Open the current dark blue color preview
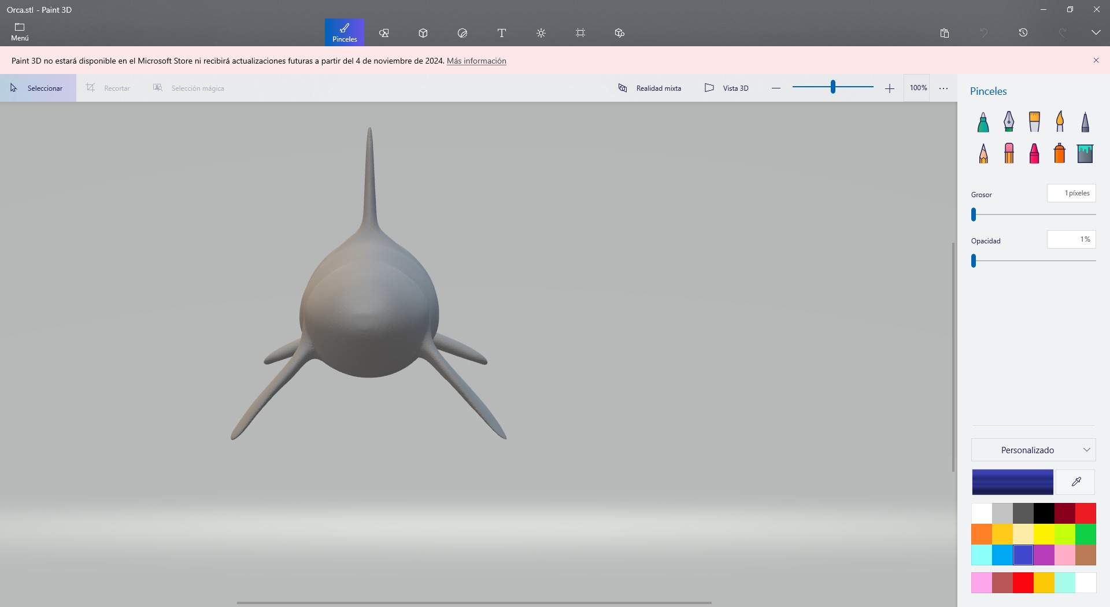Viewport: 1110px width, 607px height. tap(1012, 482)
